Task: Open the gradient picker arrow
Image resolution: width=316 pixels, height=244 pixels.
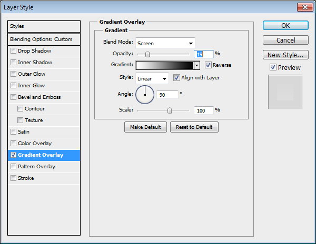Action: click(197, 66)
